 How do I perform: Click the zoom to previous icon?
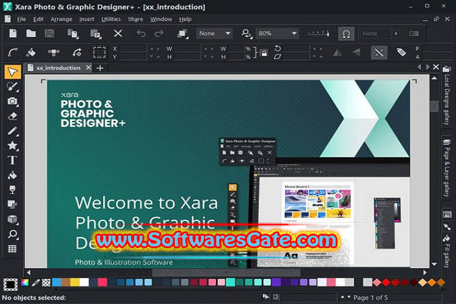(x=246, y=34)
